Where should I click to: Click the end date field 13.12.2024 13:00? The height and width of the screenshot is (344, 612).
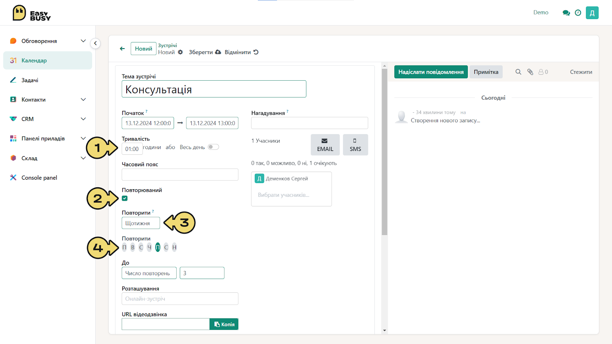(212, 123)
